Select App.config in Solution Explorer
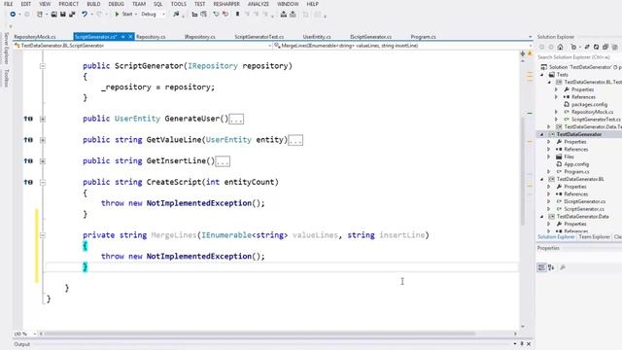 point(576,164)
